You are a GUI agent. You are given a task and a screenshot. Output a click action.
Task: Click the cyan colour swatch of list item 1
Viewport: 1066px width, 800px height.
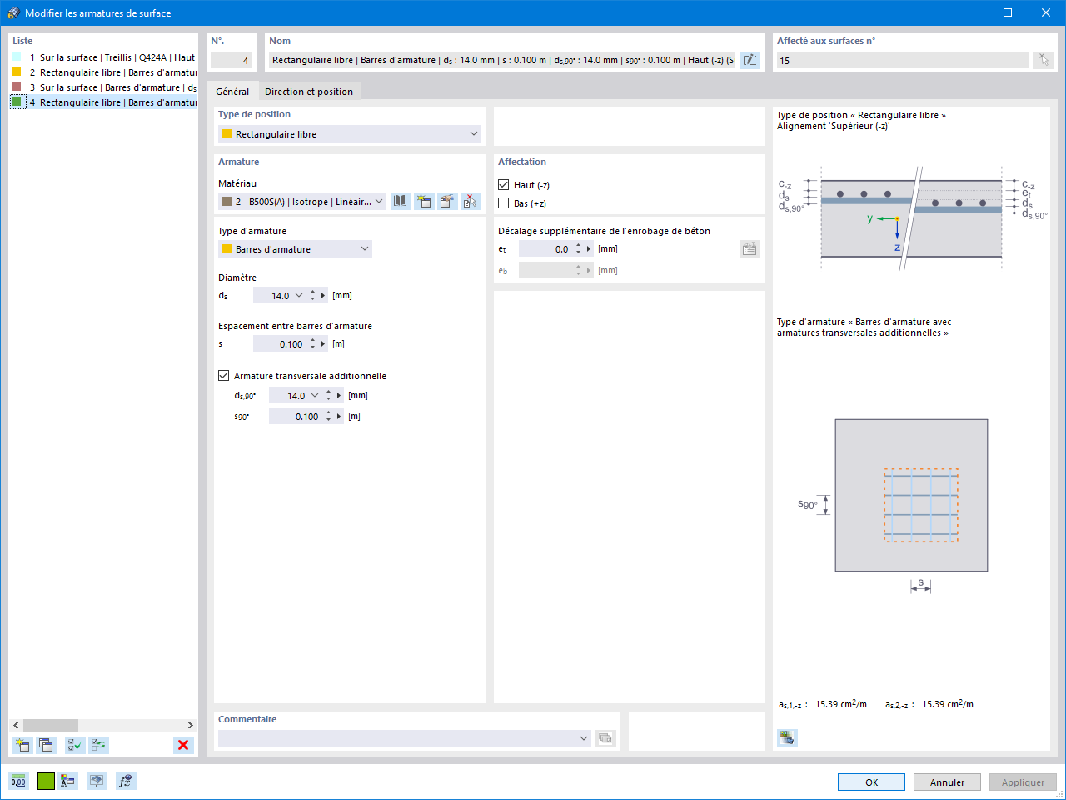[16, 57]
